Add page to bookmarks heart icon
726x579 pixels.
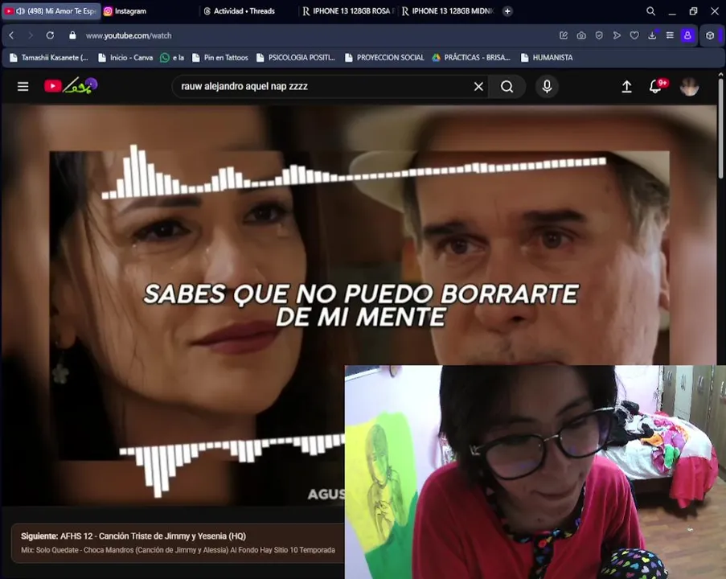pyautogui.click(x=634, y=35)
